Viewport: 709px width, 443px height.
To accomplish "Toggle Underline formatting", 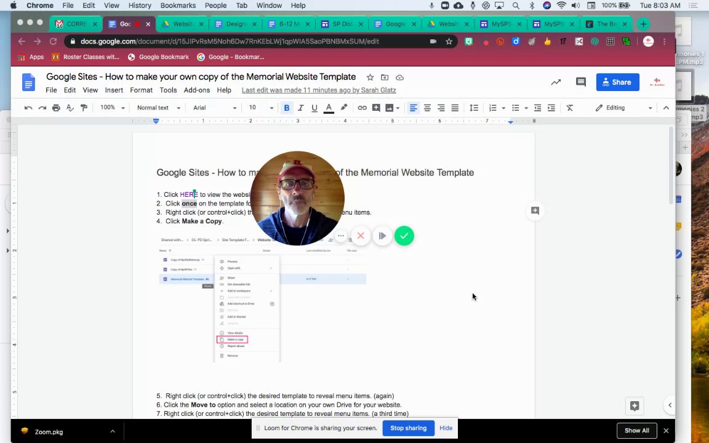I will point(314,108).
